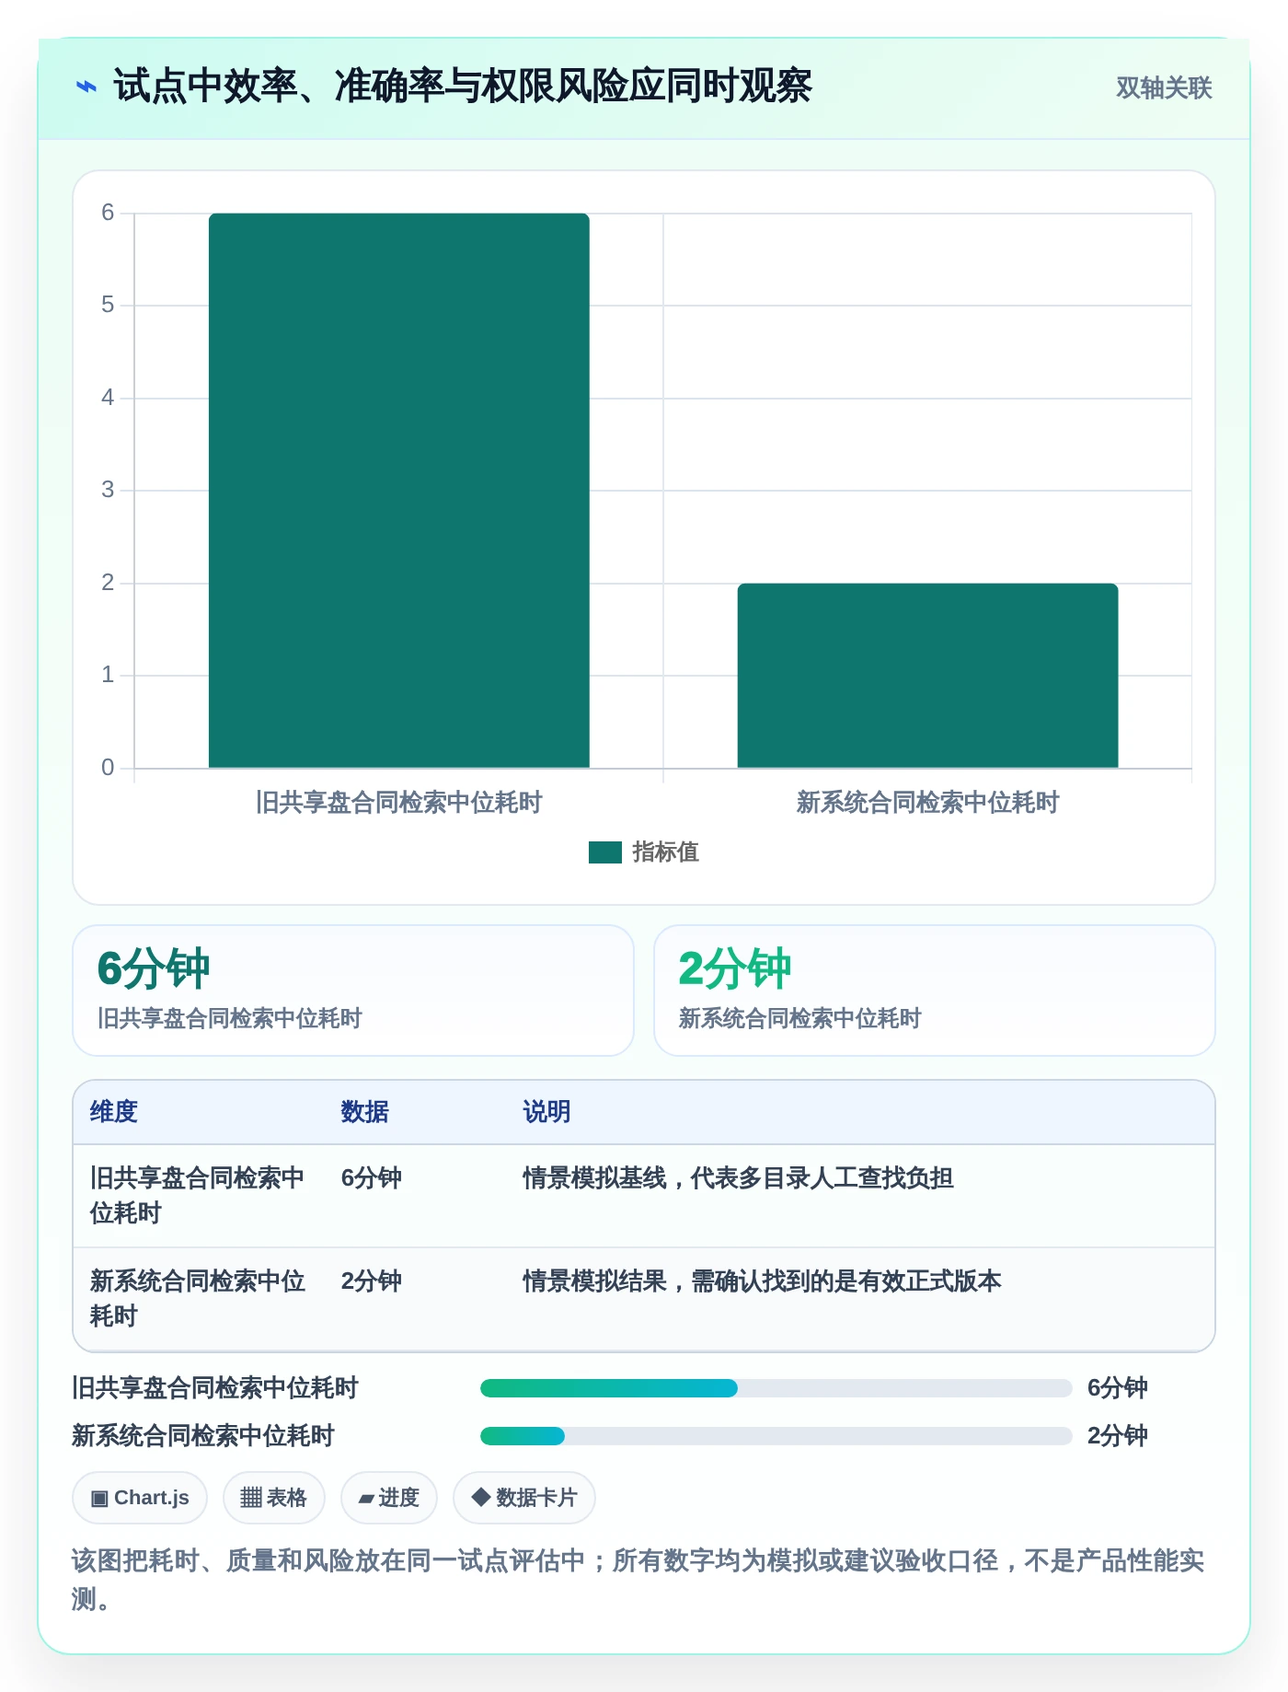Click the progress row label 旧共享盘合同检索中位耗时

[215, 1388]
